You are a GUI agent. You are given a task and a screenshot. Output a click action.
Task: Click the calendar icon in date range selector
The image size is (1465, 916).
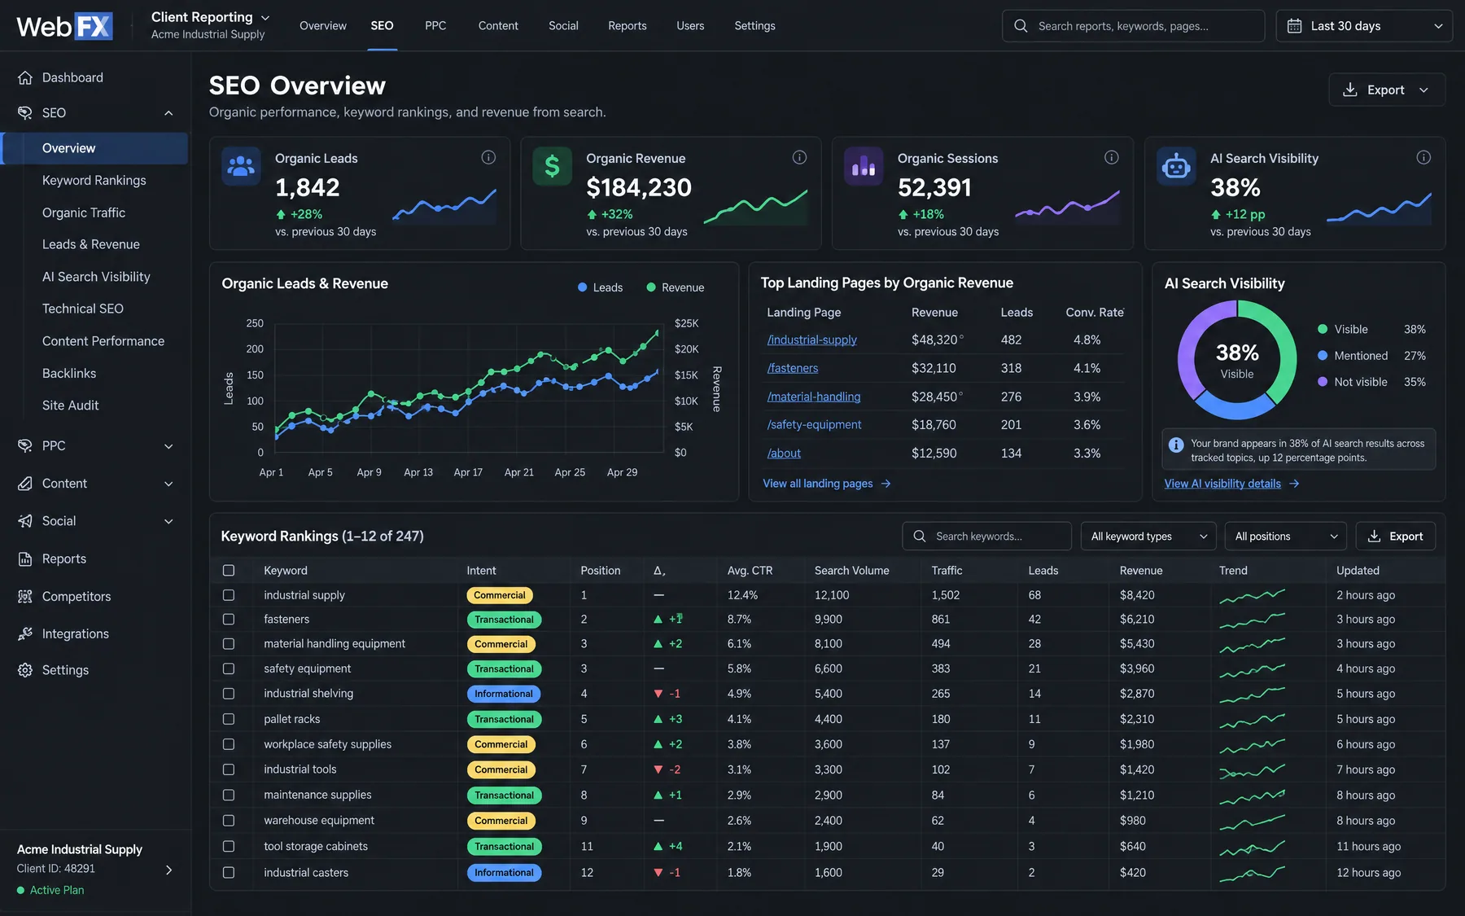click(x=1294, y=26)
